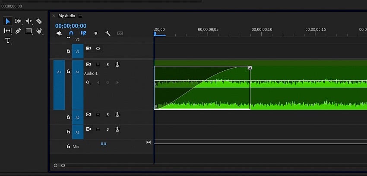This screenshot has height=176, width=367.
Task: Click the right zoom scrollbar handle
Action: (63, 166)
